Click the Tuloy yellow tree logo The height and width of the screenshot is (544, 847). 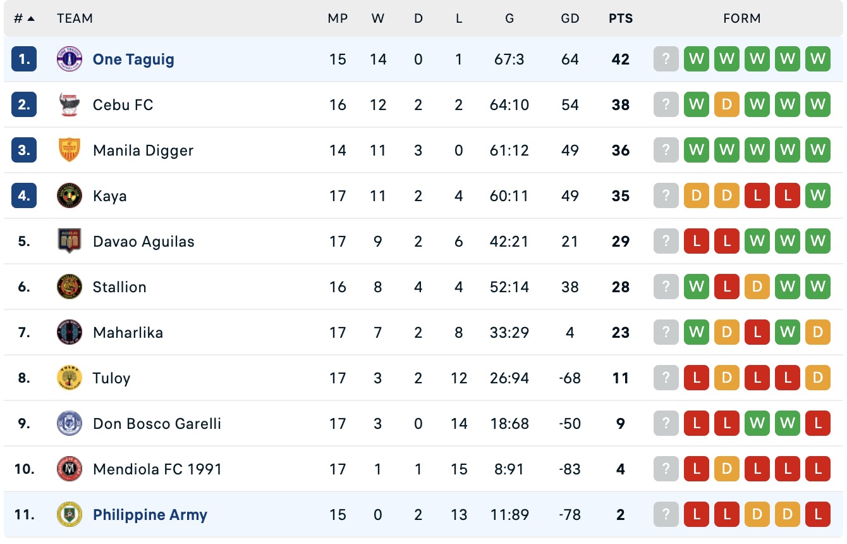pos(69,378)
